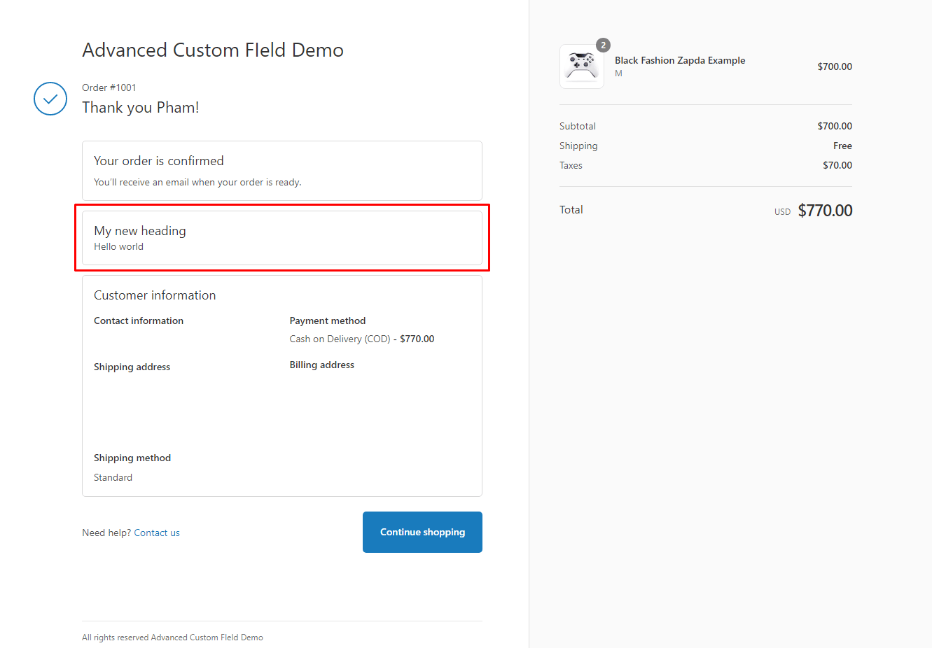This screenshot has width=932, height=648.
Task: Click the game controller product thumbnail
Action: pyautogui.click(x=581, y=66)
